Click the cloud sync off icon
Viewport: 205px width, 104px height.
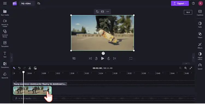39,3
